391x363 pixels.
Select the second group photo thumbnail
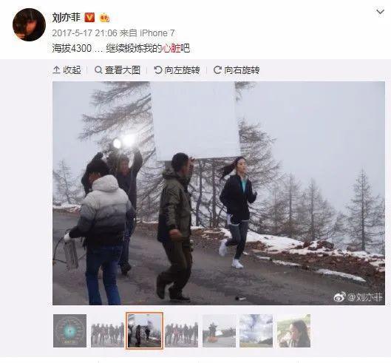pos(182,330)
